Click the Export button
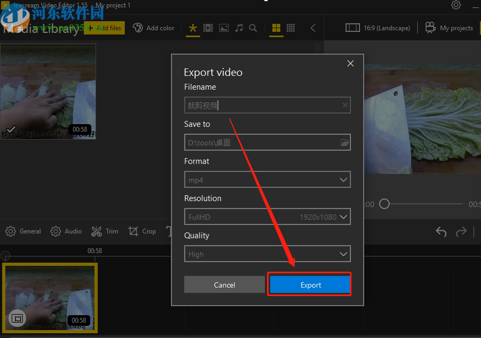The height and width of the screenshot is (338, 481). point(310,285)
